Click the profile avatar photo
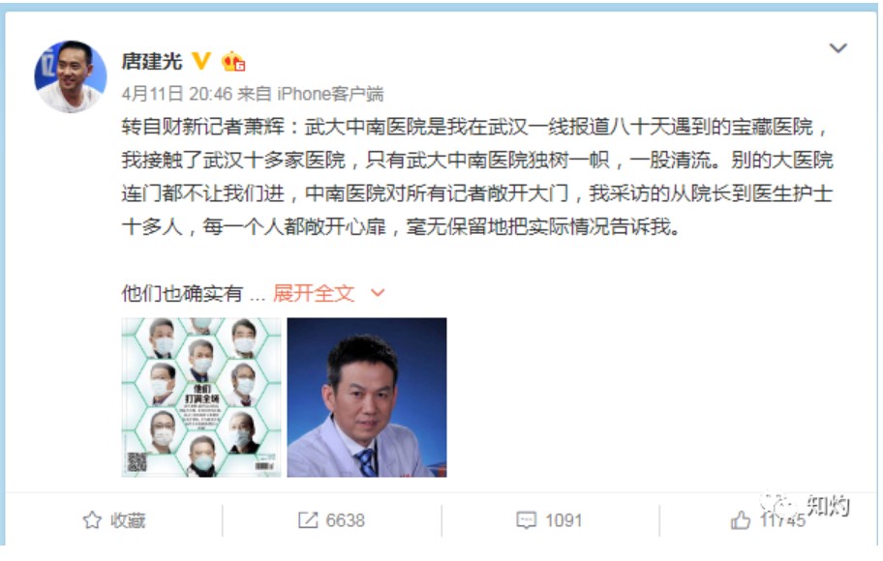This screenshot has width=883, height=561. 71,76
